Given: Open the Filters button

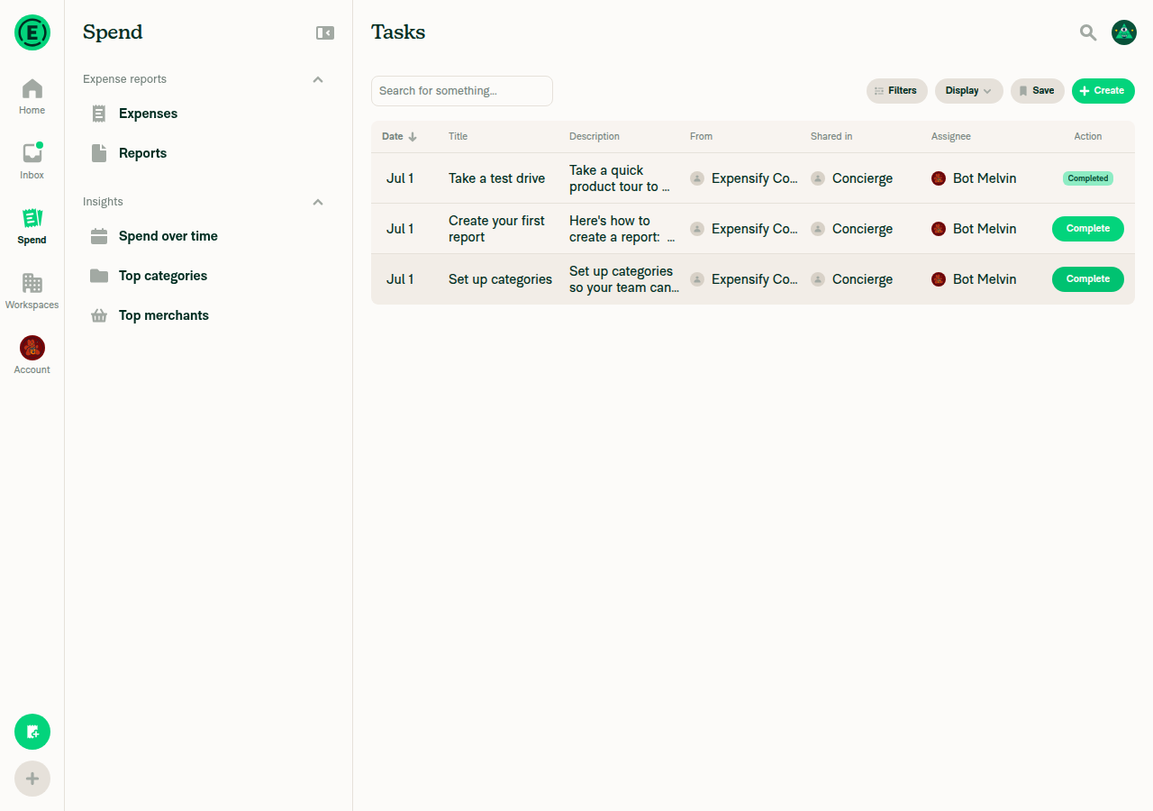Looking at the screenshot, I should tap(896, 91).
